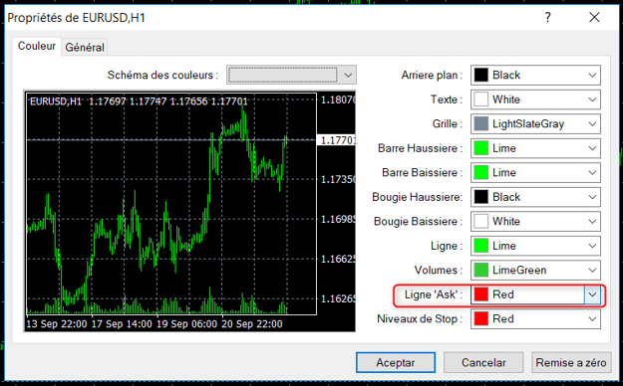Open the Ligne 'Ask' dropdown arrow
This screenshot has width=623, height=386.
592,294
